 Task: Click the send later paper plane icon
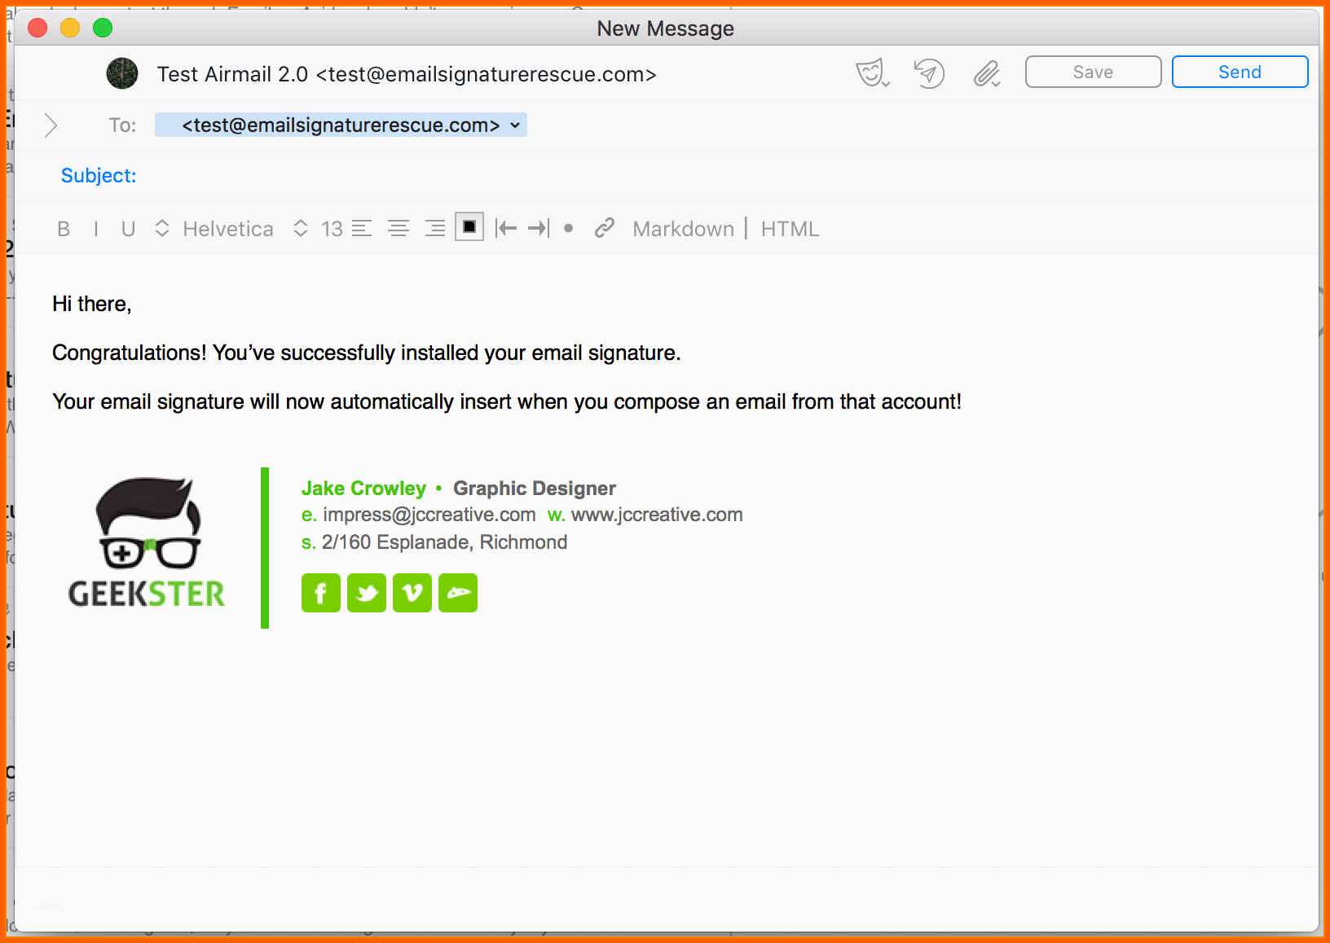[928, 73]
